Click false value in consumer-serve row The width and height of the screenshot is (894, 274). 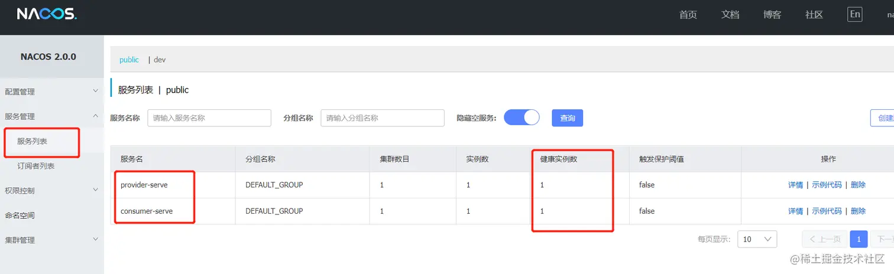[x=647, y=211]
